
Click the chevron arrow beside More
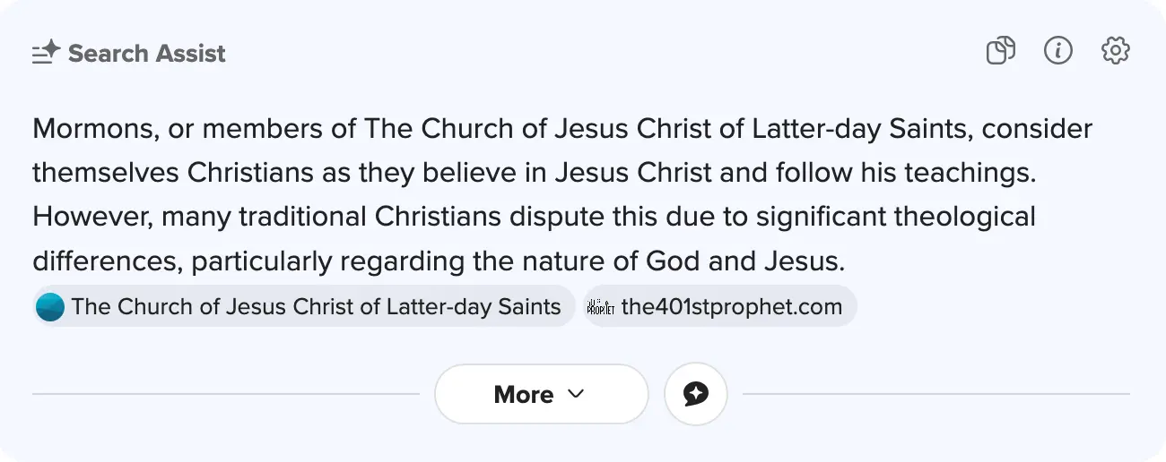pos(577,394)
